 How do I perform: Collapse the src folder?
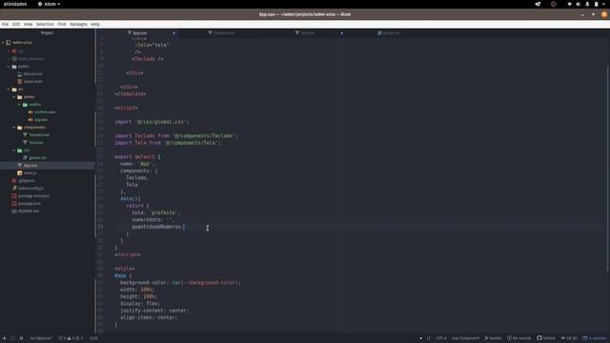9,90
